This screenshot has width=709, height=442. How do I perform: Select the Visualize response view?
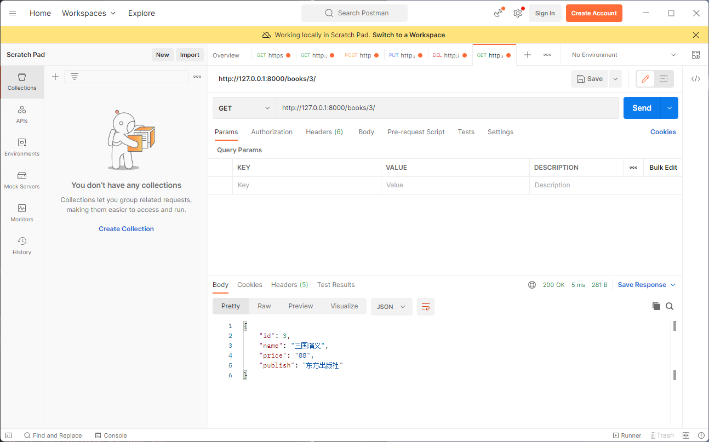[344, 306]
